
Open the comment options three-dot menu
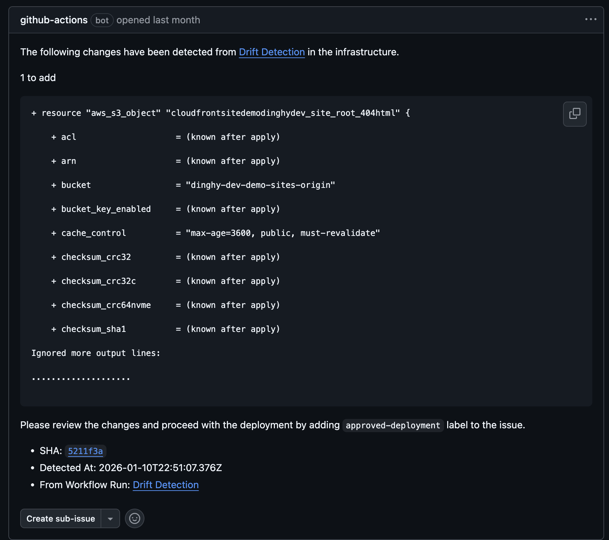tap(591, 19)
